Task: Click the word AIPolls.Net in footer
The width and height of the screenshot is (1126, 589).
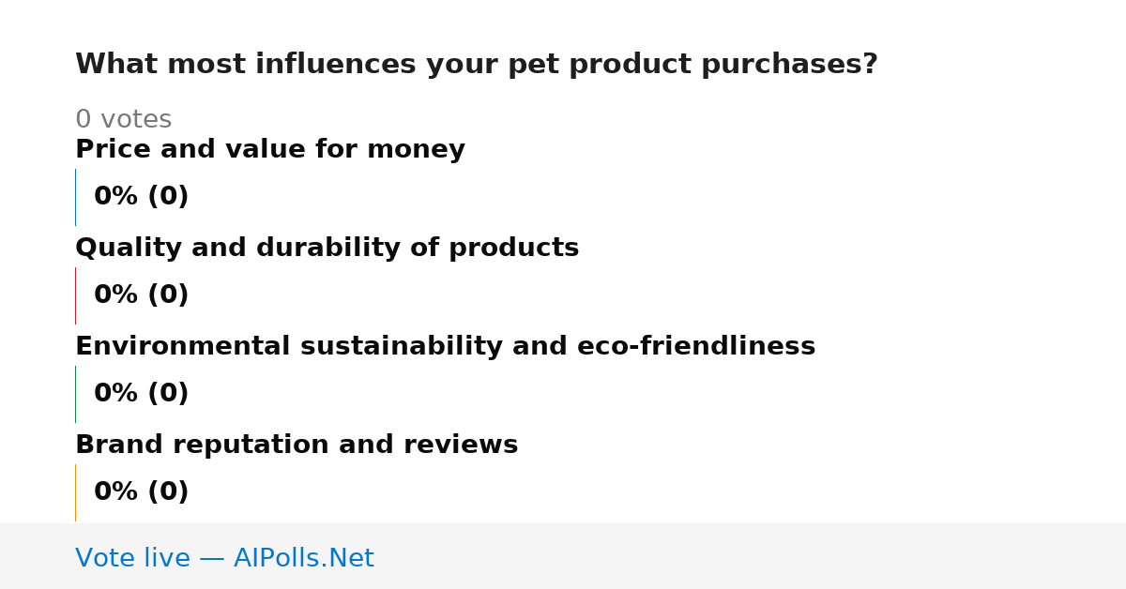Action: tap(303, 558)
